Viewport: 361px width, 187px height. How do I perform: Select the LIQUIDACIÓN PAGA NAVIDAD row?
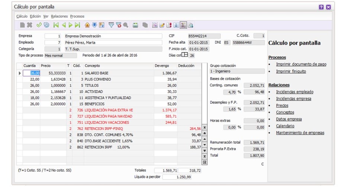[109, 117]
